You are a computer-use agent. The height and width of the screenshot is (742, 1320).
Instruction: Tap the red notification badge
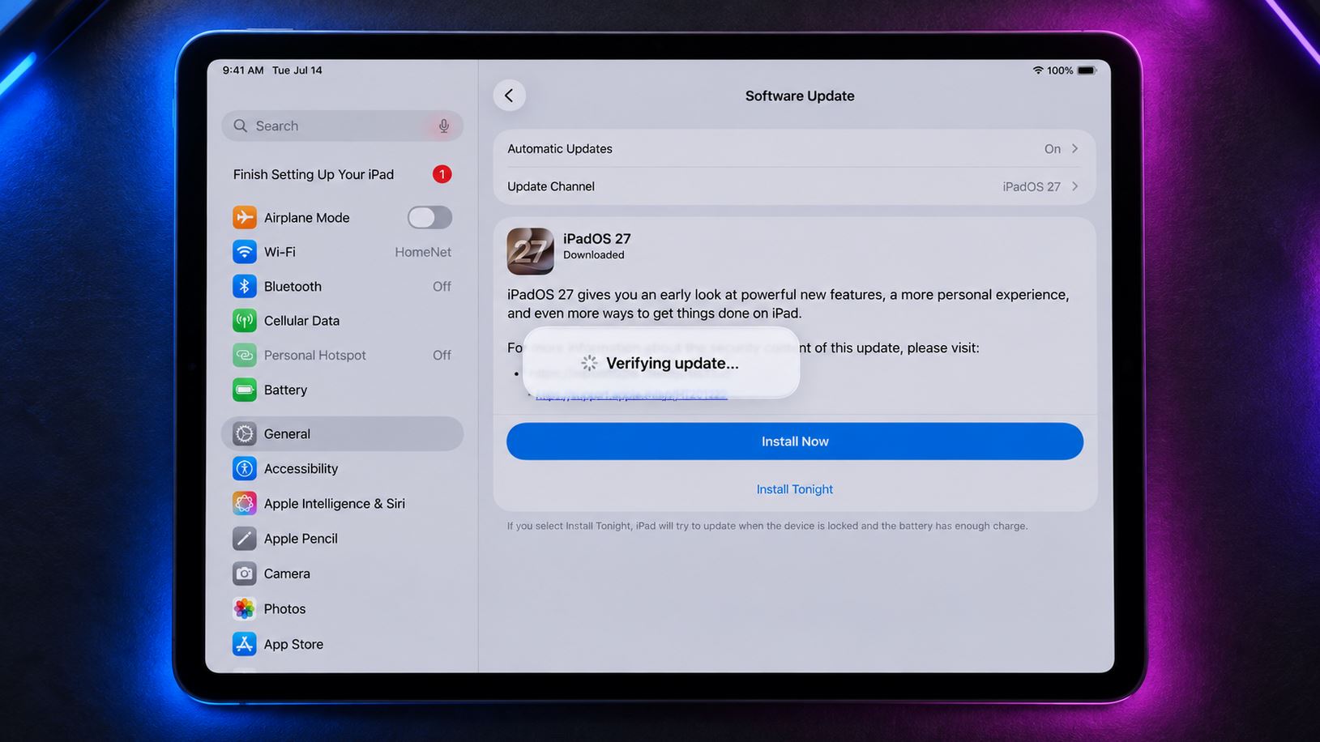(442, 174)
